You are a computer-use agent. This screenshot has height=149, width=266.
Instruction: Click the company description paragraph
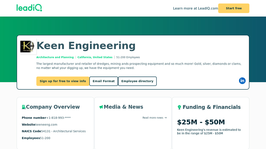(x=139, y=66)
